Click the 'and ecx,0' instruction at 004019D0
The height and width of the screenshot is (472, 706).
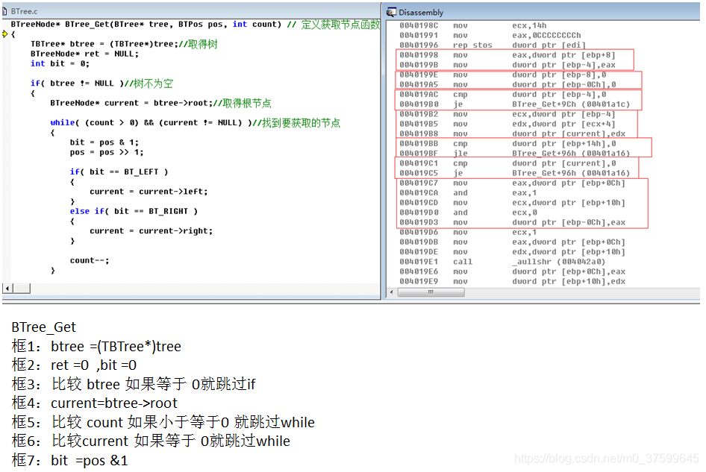[x=468, y=213]
